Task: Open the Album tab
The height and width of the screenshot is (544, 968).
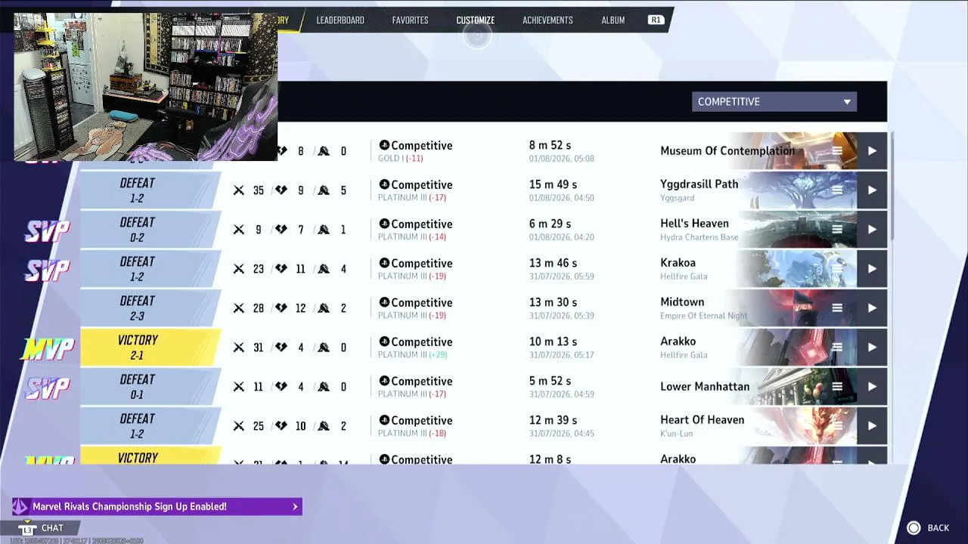Action: (x=613, y=20)
